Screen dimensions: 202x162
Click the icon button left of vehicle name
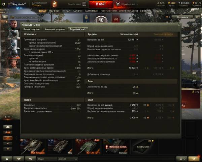tap(5, 17)
